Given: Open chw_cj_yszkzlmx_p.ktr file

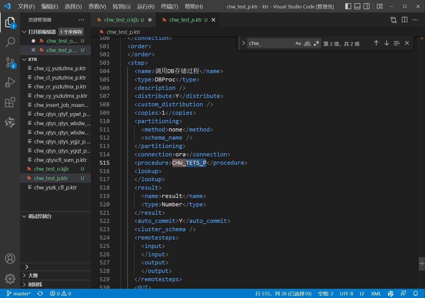Looking at the screenshot, I should (x=55, y=68).
